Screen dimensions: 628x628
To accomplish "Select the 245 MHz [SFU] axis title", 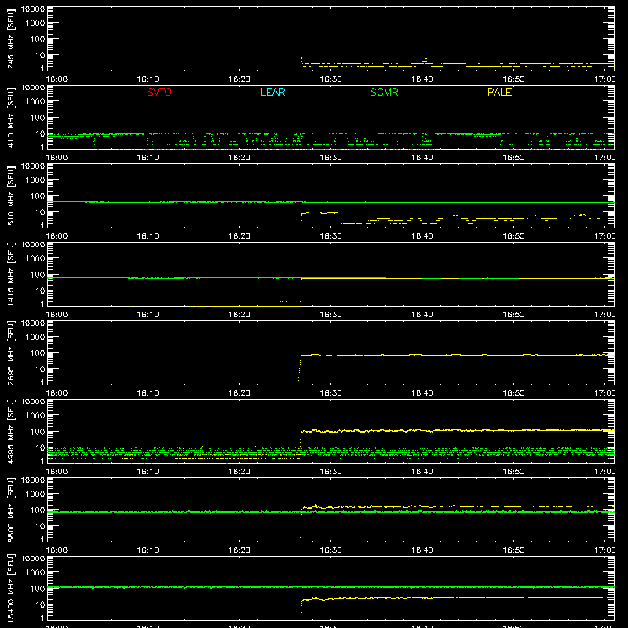I will coord(11,39).
